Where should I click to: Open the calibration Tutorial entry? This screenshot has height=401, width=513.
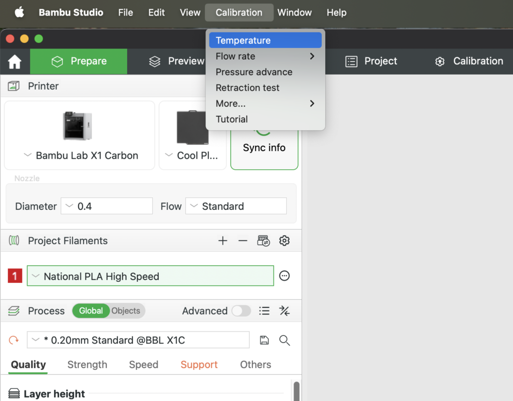[x=266, y=119]
